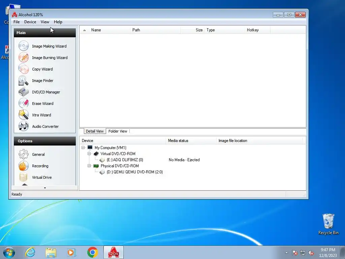Launch Google Chrome from the taskbar
The width and height of the screenshot is (345, 259).
click(x=92, y=252)
